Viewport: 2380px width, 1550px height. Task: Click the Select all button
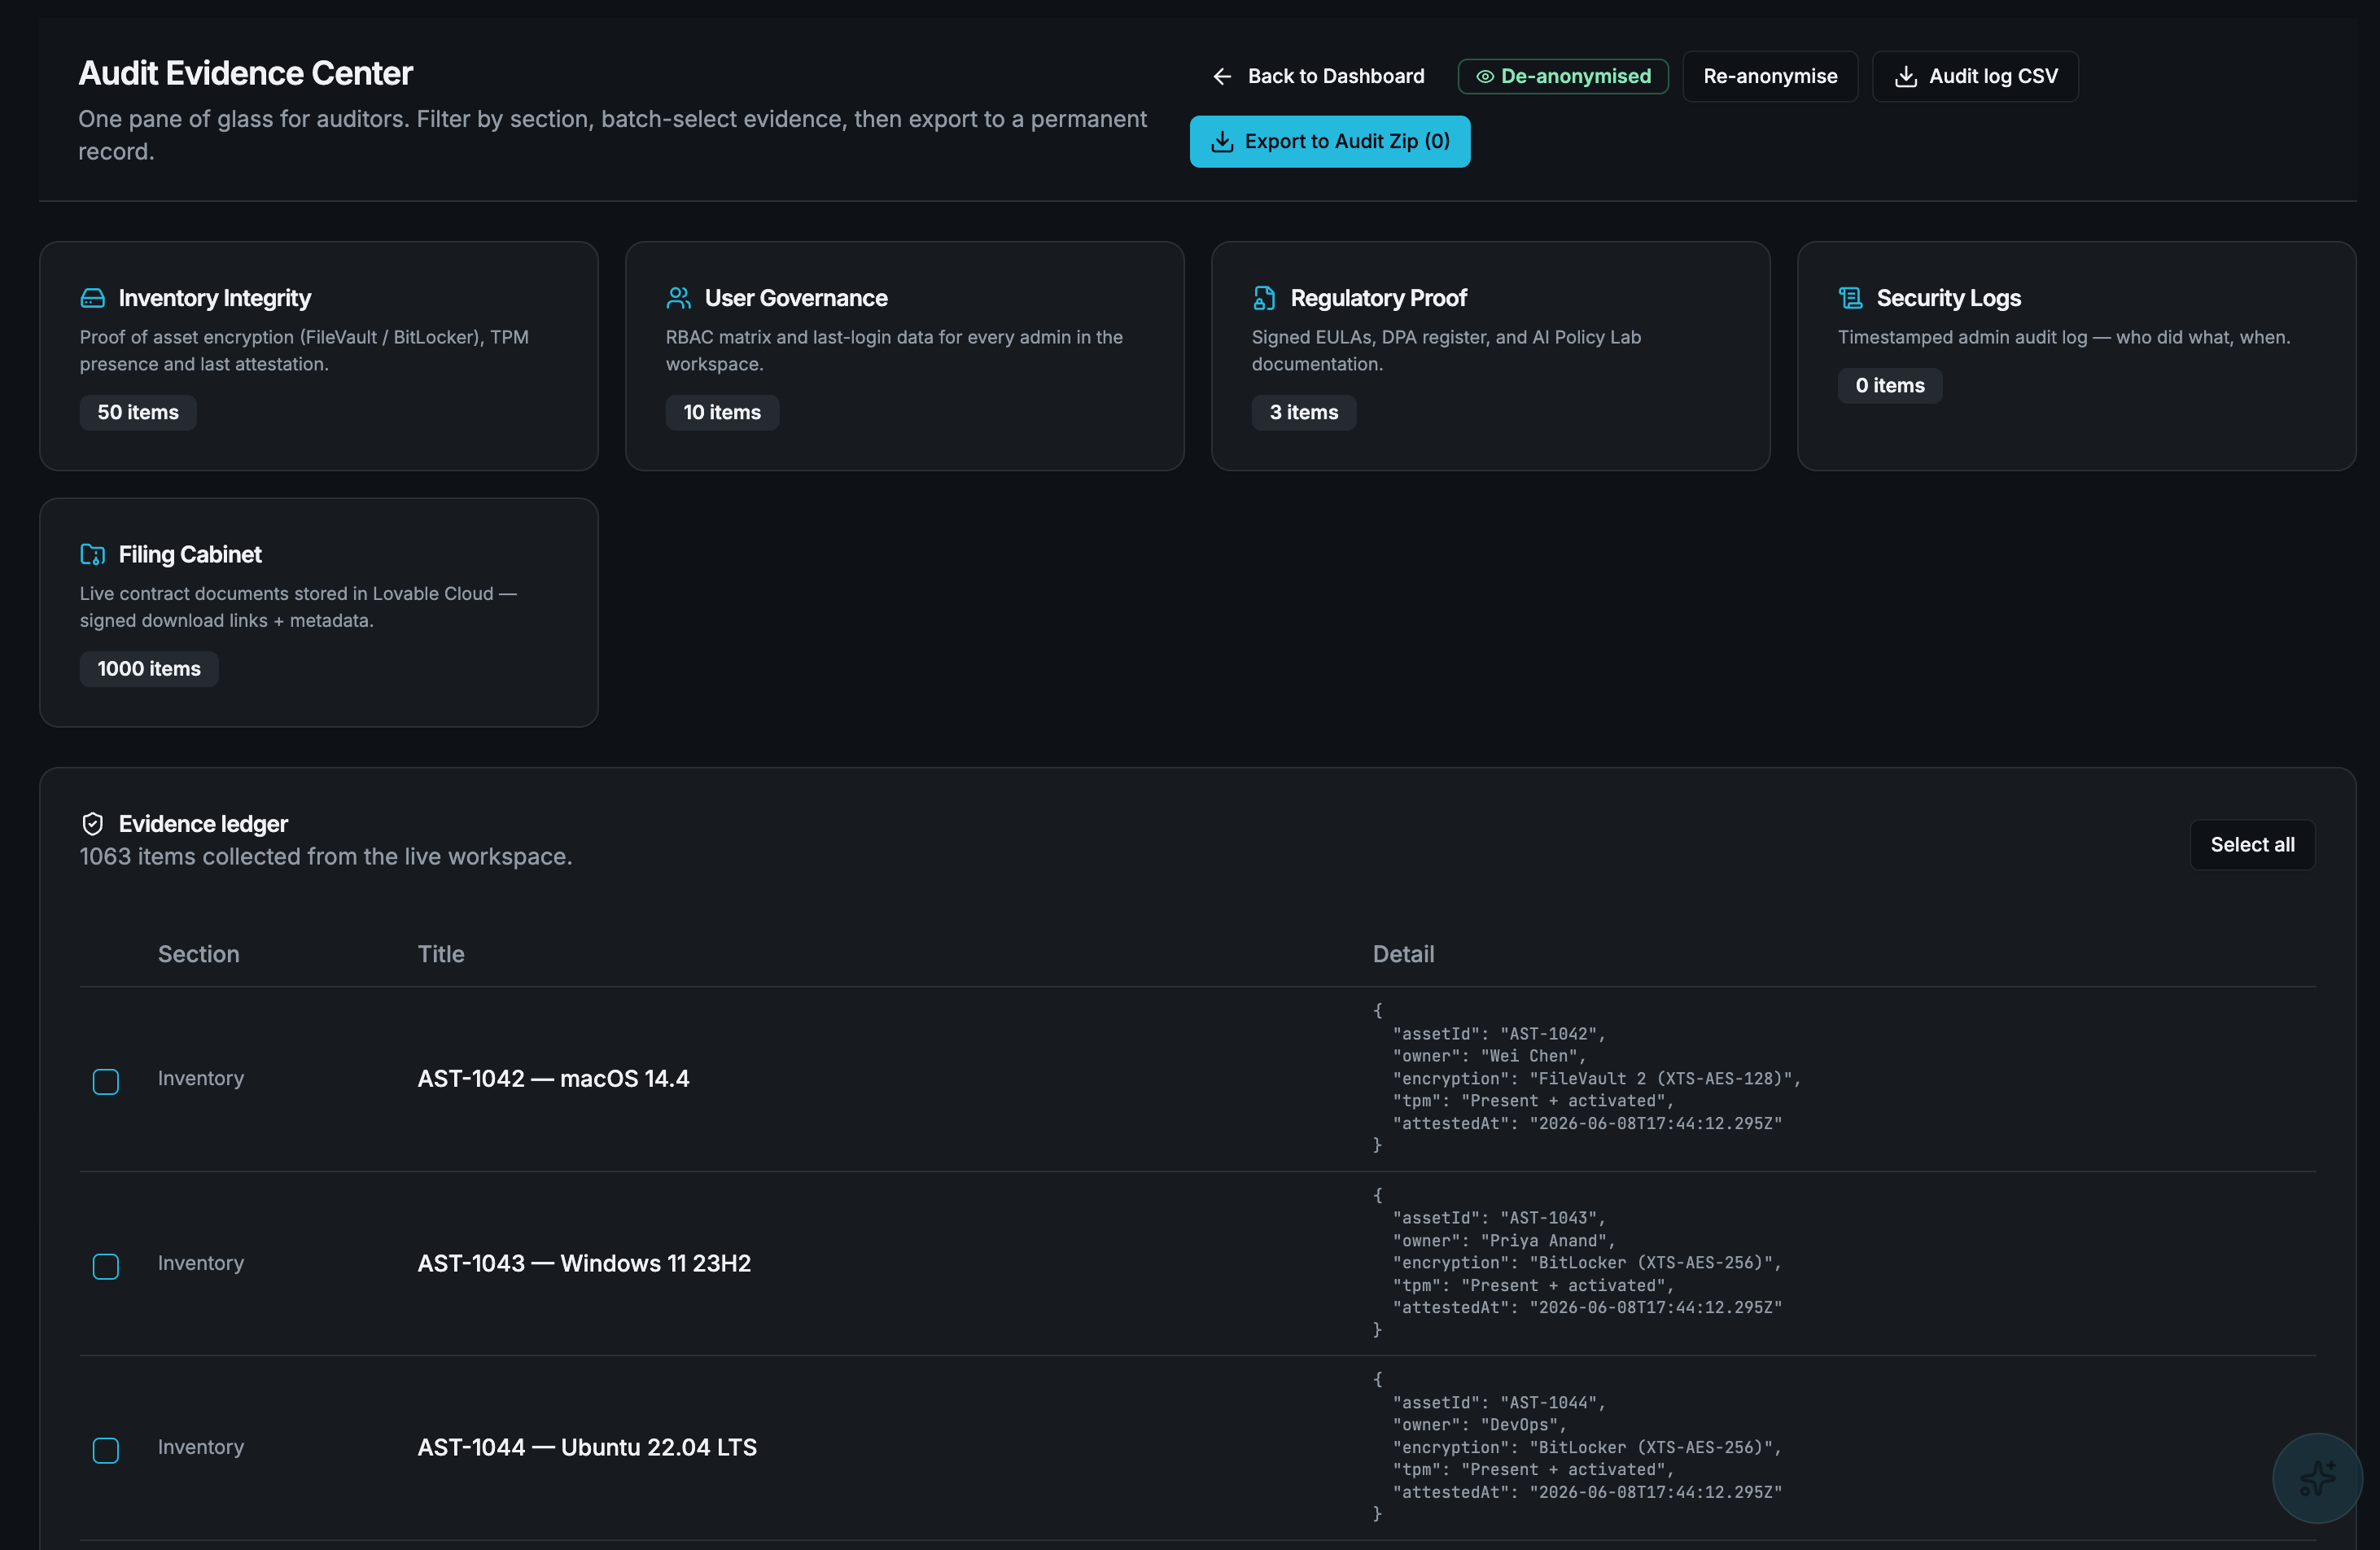coord(2252,845)
